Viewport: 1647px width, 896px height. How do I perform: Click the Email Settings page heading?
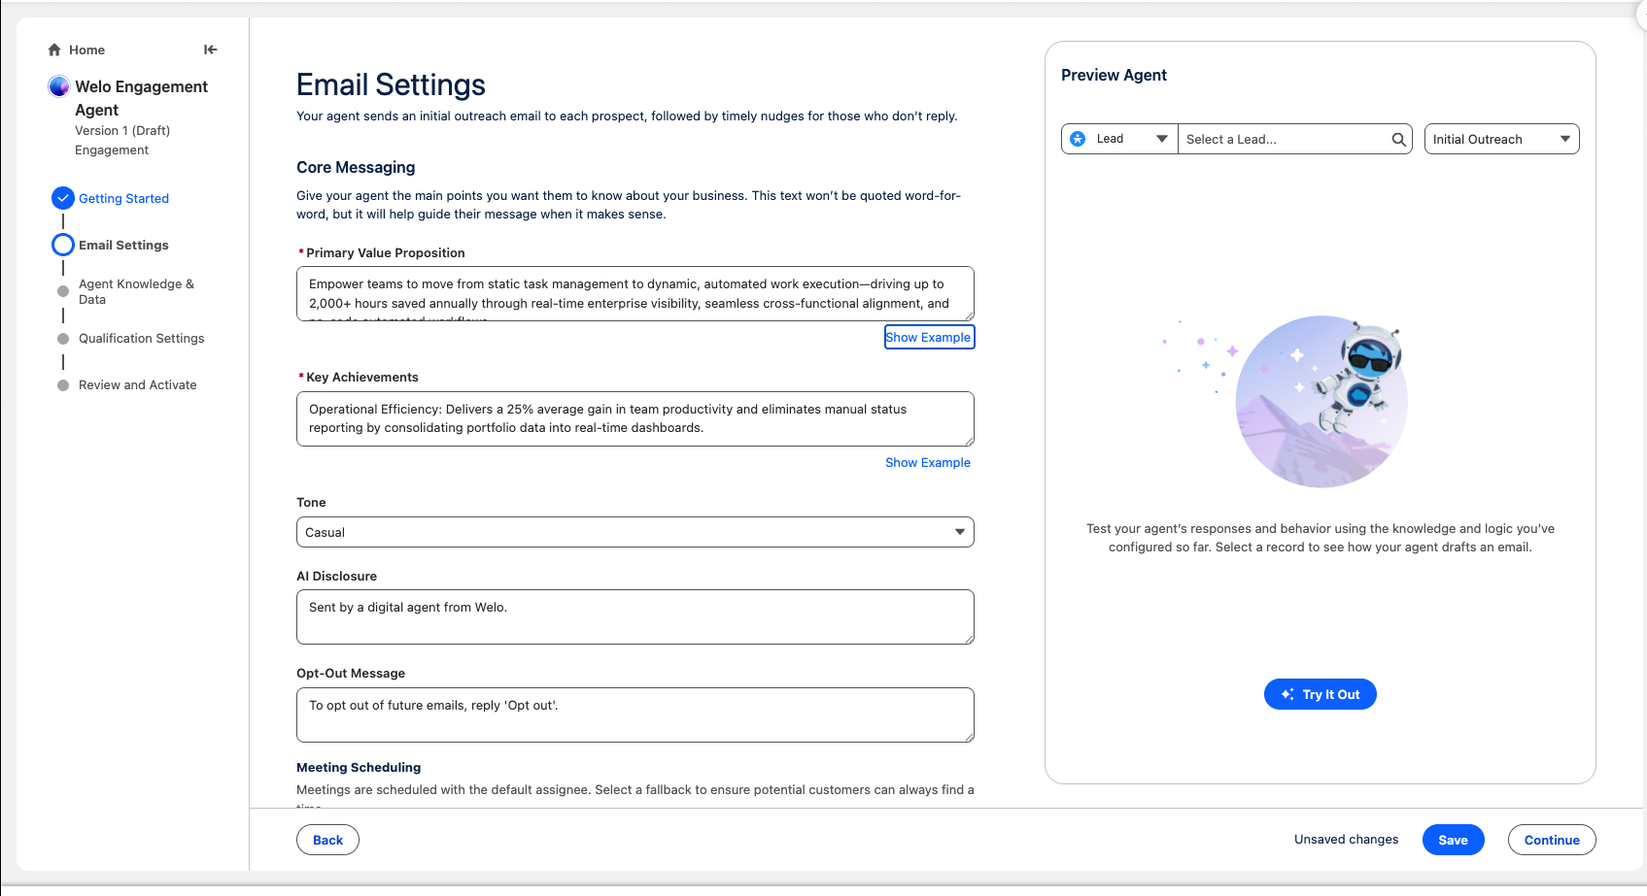tap(391, 84)
